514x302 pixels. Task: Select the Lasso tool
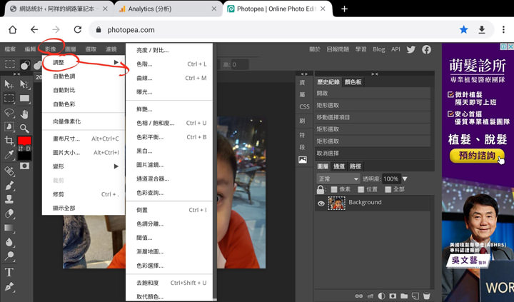(x=9, y=113)
